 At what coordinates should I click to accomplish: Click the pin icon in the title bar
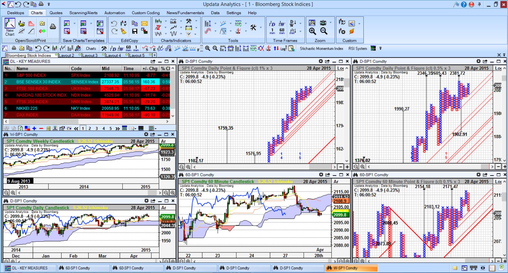[x=479, y=4]
